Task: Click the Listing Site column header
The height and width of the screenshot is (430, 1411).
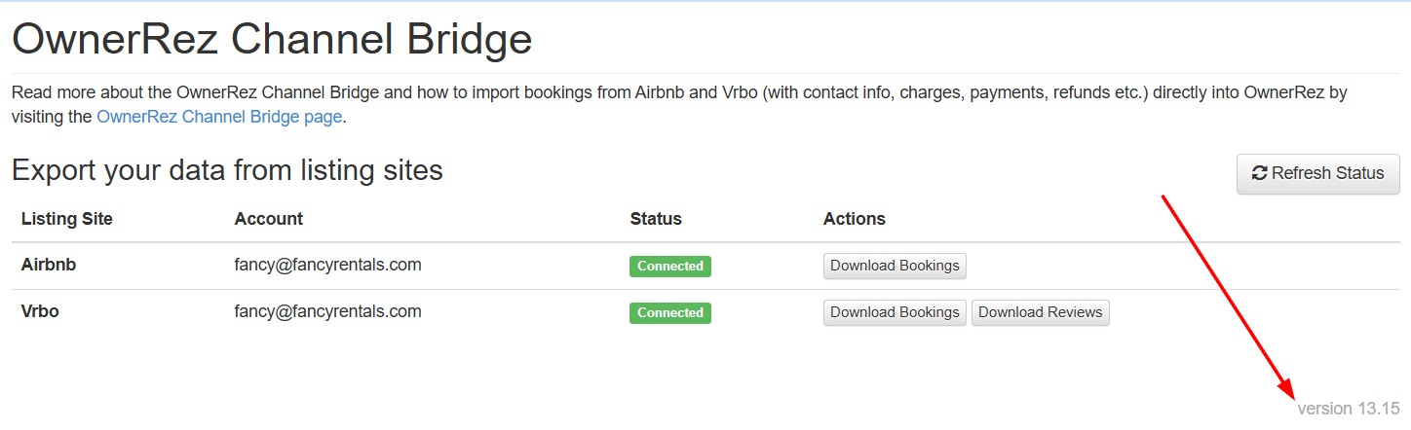Action: (67, 219)
